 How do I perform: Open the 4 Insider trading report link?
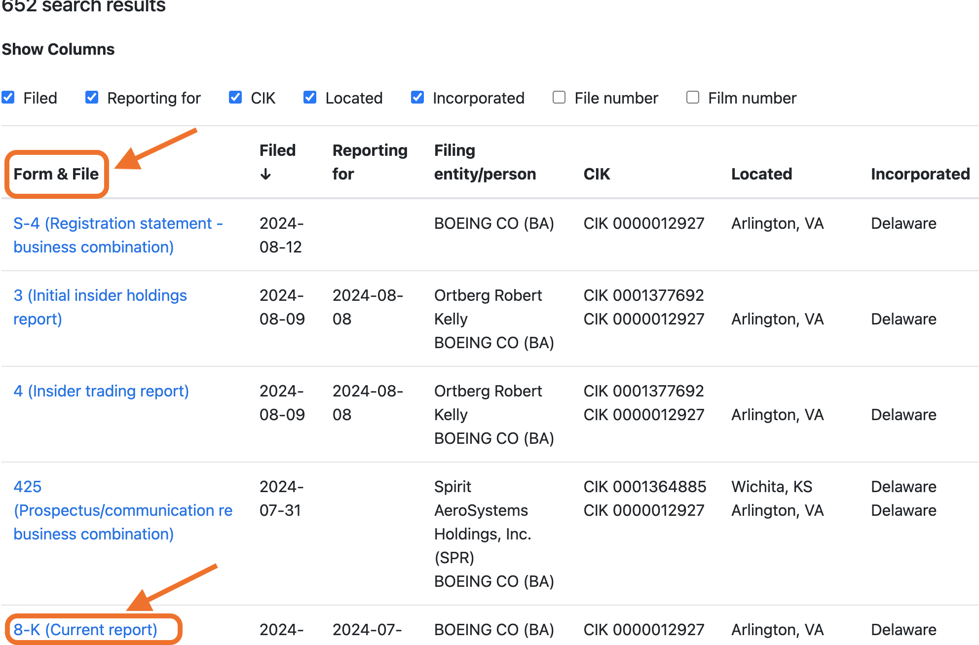(x=101, y=391)
